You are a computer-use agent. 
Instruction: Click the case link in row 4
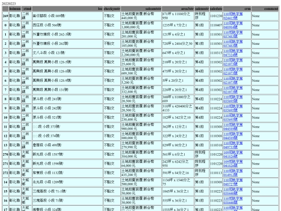click(233, 62)
